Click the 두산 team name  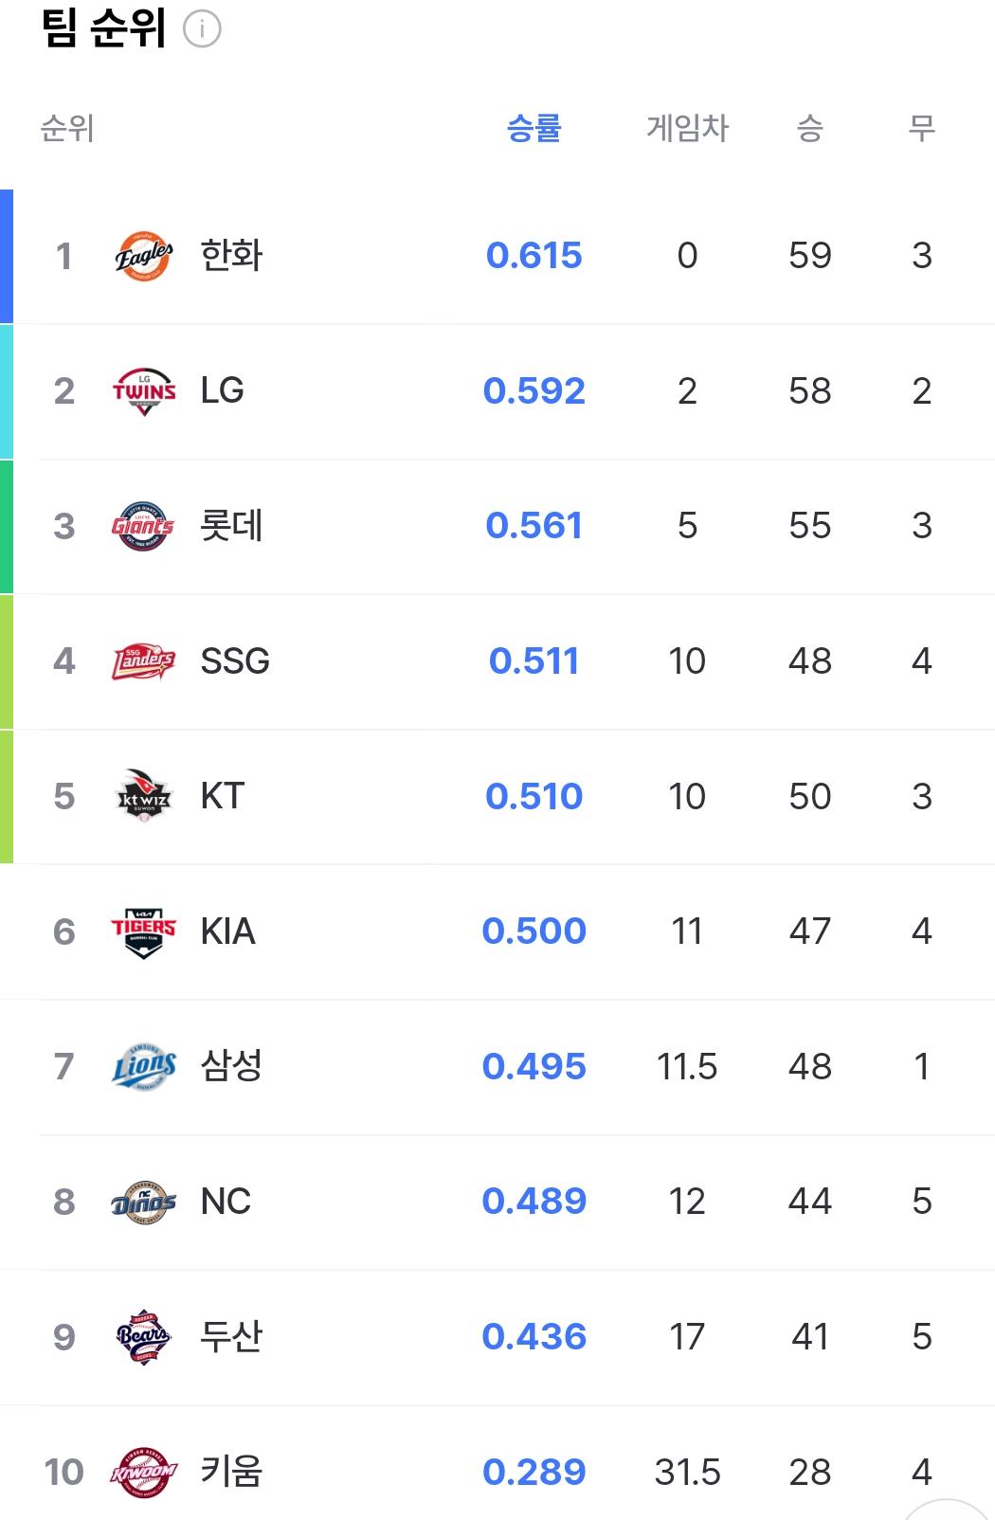point(231,1337)
